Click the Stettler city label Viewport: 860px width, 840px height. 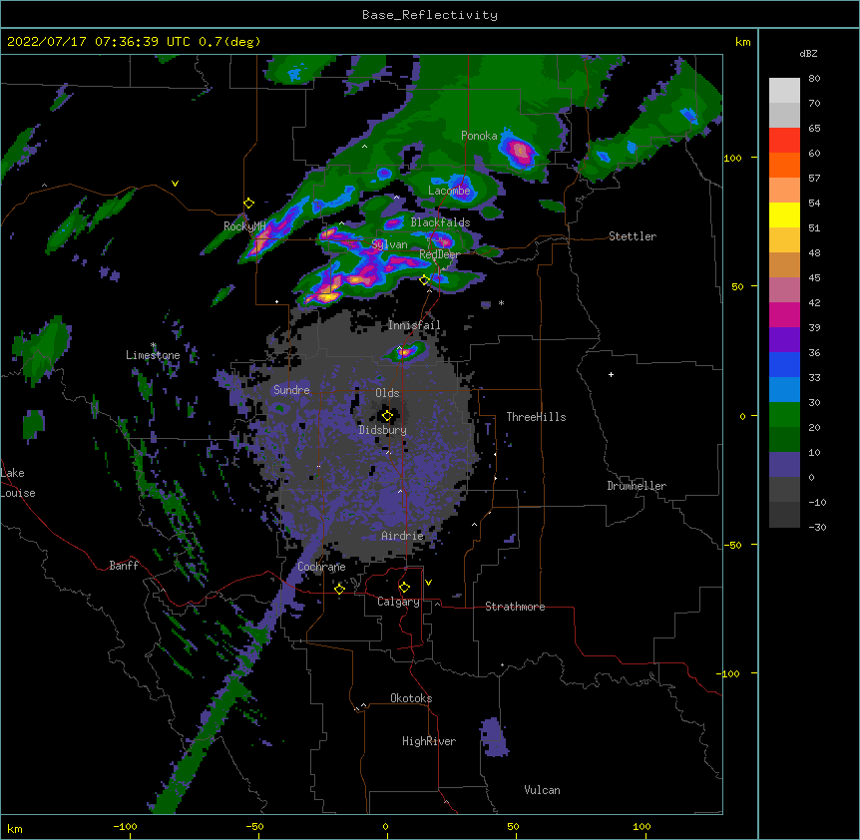coord(633,236)
